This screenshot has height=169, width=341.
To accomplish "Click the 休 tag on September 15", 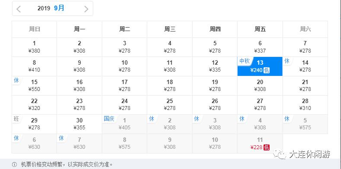I will tap(16, 81).
